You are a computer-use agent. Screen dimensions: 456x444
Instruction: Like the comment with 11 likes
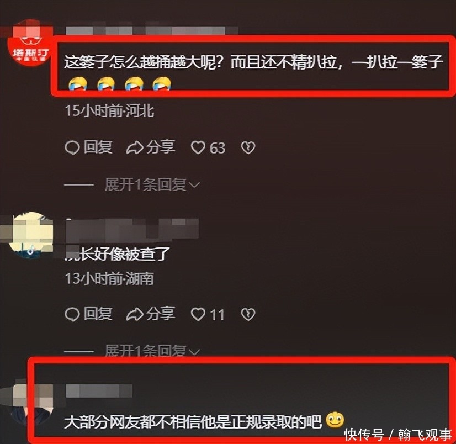click(198, 315)
